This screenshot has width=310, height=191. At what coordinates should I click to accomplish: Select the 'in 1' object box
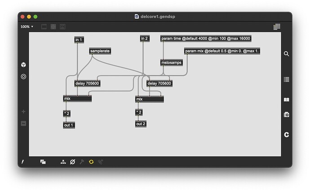pos(79,39)
